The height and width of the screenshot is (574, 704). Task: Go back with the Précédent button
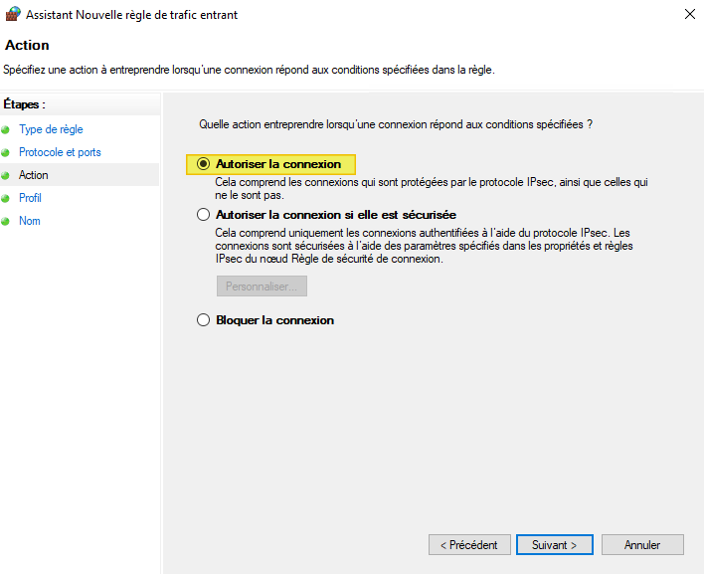pos(469,545)
